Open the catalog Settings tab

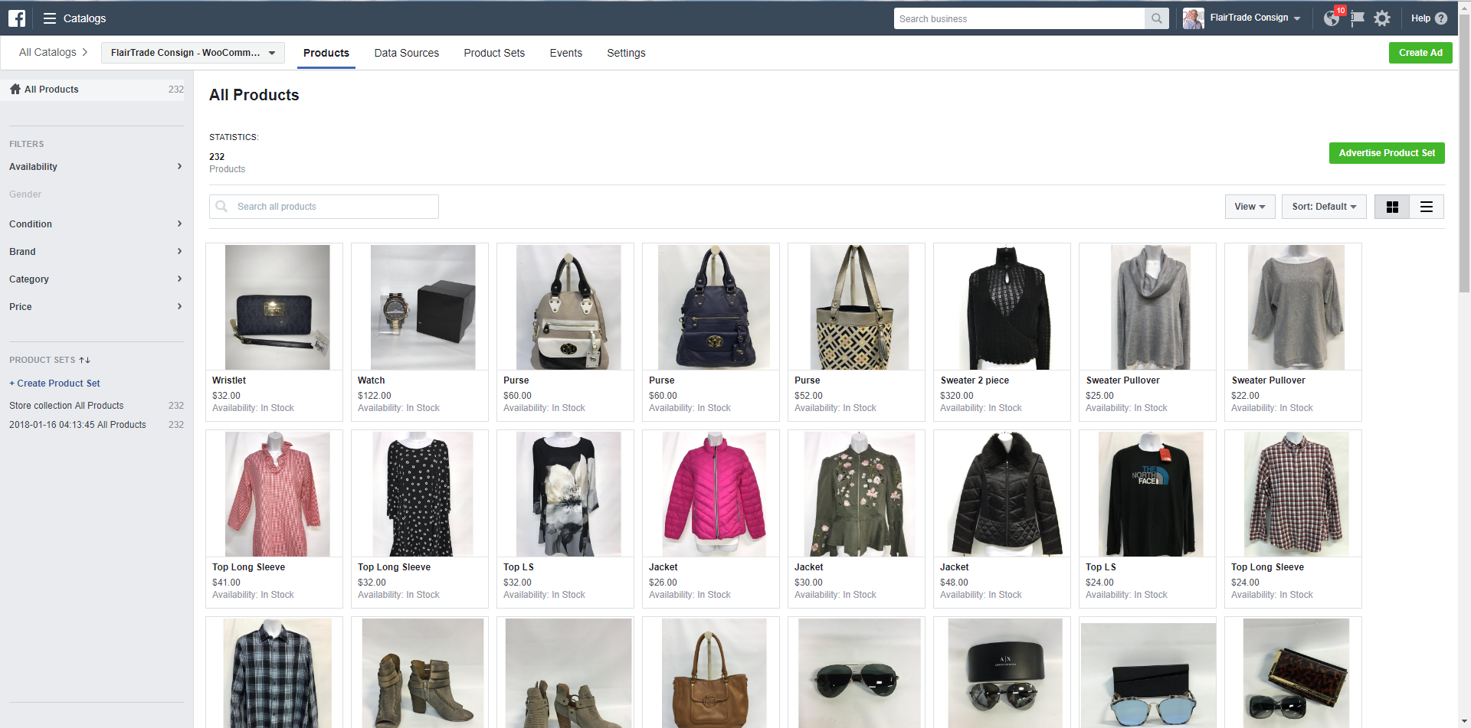coord(626,53)
